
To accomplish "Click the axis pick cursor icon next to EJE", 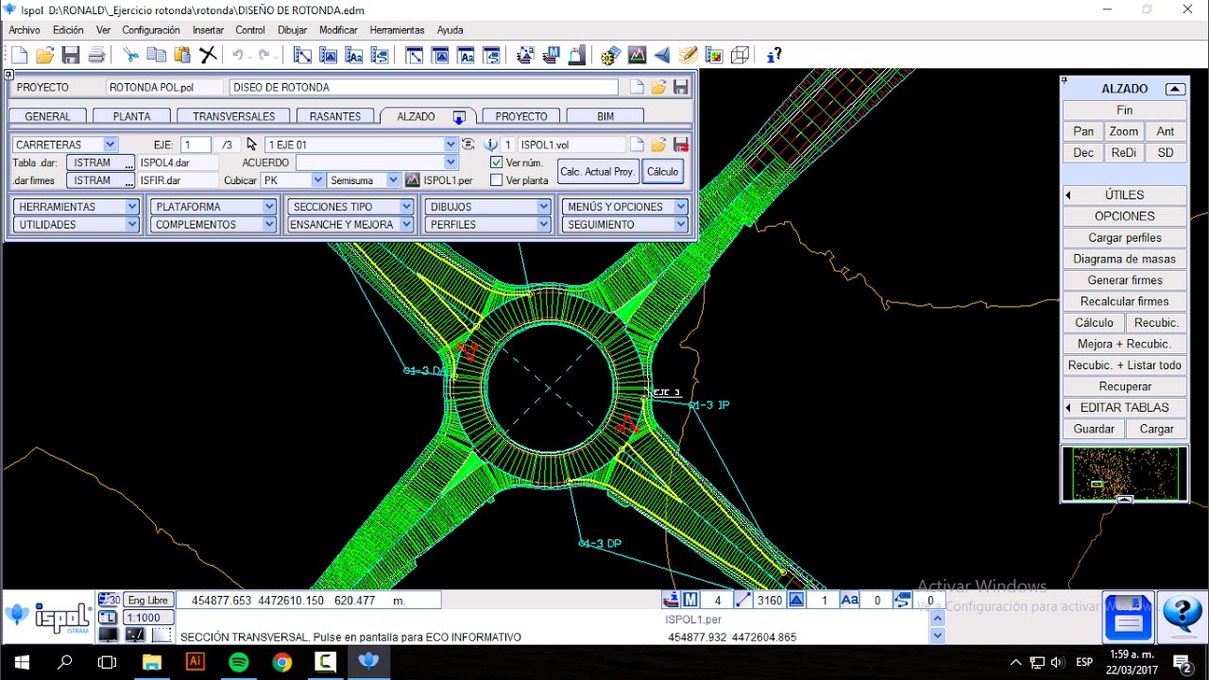I will click(x=252, y=144).
